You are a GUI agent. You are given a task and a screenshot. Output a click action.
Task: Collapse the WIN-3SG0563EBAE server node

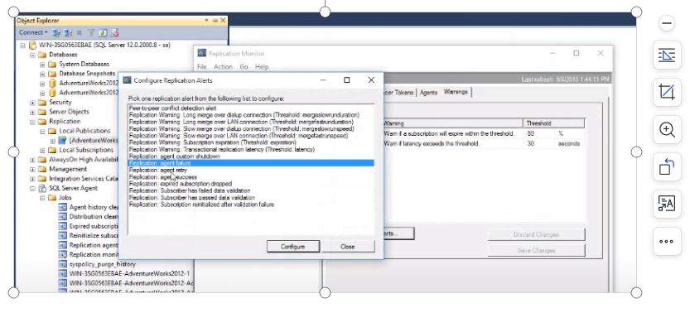pos(22,46)
